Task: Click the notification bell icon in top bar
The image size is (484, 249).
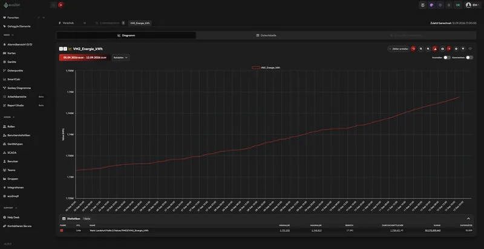Action: tap(449, 5)
